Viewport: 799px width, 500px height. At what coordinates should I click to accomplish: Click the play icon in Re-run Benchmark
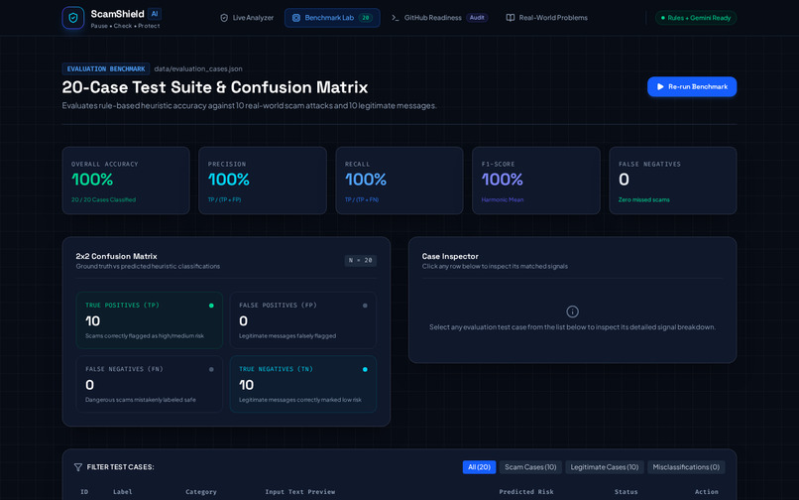[x=660, y=86]
